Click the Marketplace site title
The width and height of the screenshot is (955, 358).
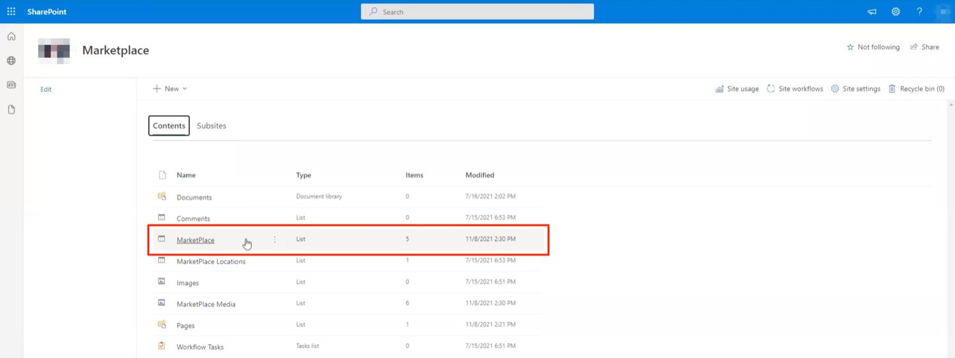(115, 50)
